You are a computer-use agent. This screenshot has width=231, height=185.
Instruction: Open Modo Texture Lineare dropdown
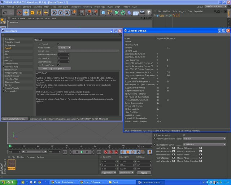click(64, 47)
